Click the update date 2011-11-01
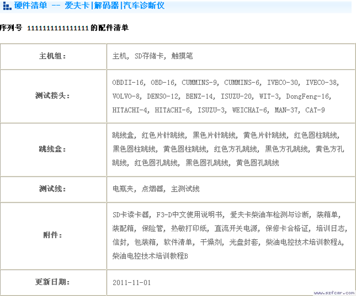Viewport: 356px width, 296px height. (x=132, y=282)
